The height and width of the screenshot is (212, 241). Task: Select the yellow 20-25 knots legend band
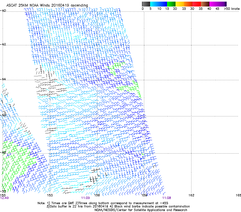click(180, 4)
